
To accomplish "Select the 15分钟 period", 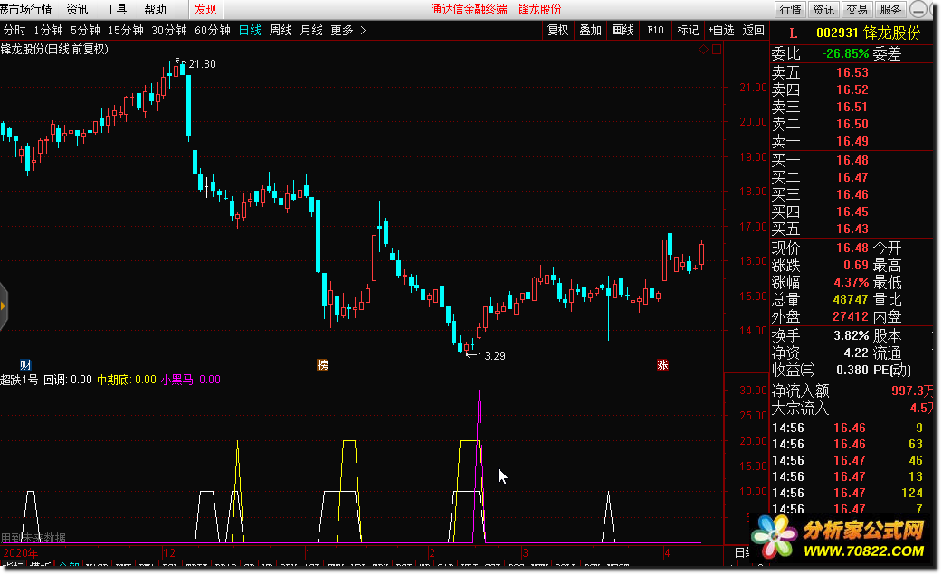I will click(126, 30).
